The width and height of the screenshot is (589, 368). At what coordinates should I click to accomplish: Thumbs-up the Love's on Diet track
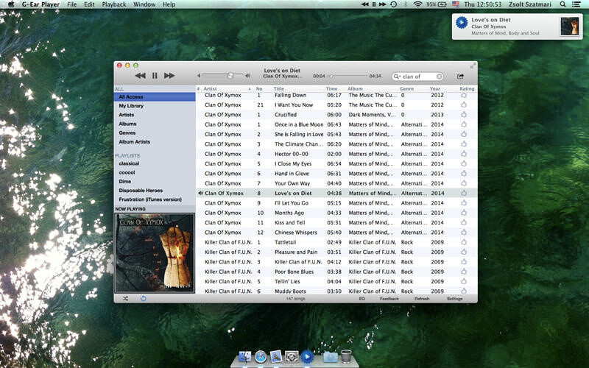click(x=464, y=193)
